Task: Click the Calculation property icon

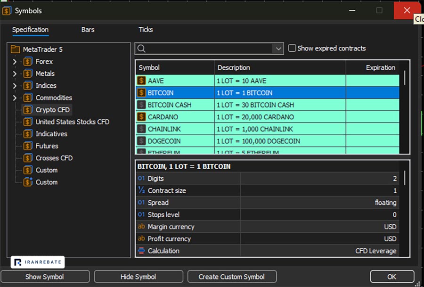Action: point(141,251)
